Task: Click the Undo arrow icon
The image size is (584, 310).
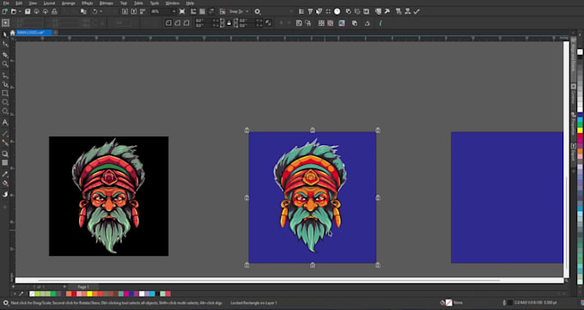Action: click(x=94, y=11)
